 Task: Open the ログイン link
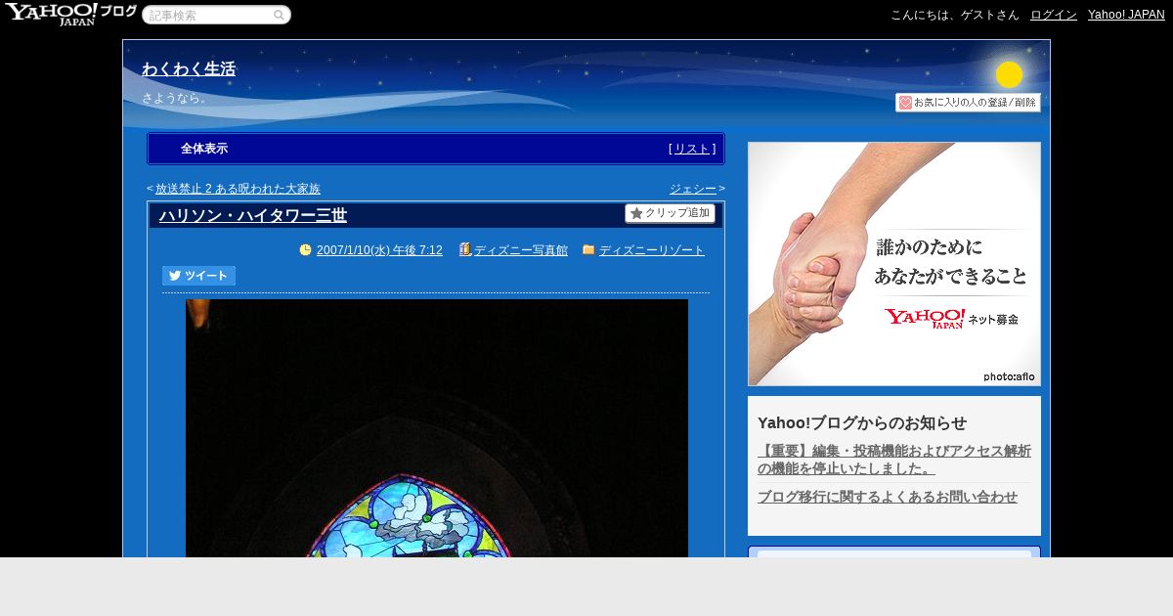(1054, 15)
